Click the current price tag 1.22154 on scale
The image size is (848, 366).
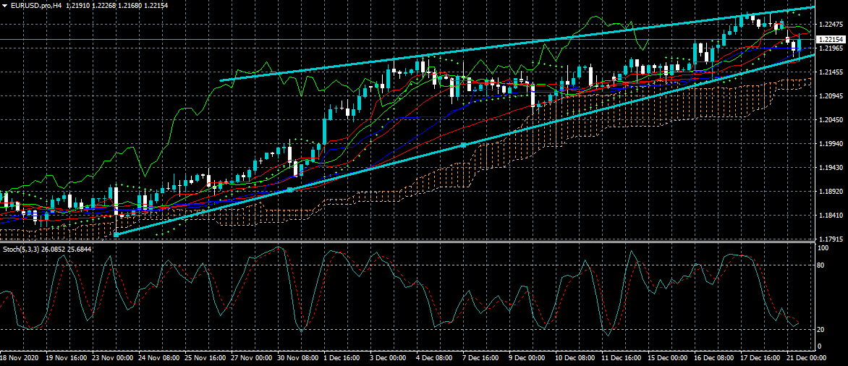pyautogui.click(x=831, y=40)
